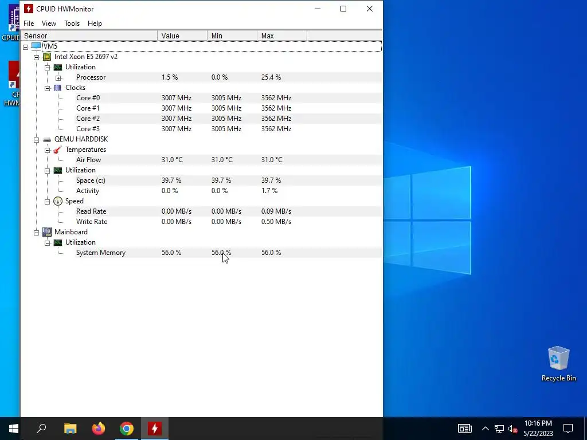
Task: Click the Intel Xeon CPU chip icon
Action: click(47, 57)
